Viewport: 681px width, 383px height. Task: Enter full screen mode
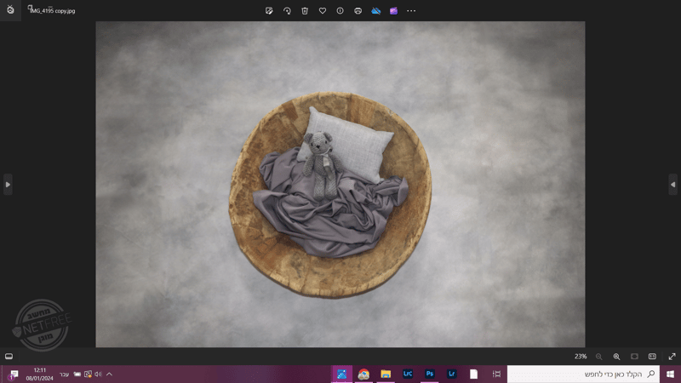click(672, 357)
